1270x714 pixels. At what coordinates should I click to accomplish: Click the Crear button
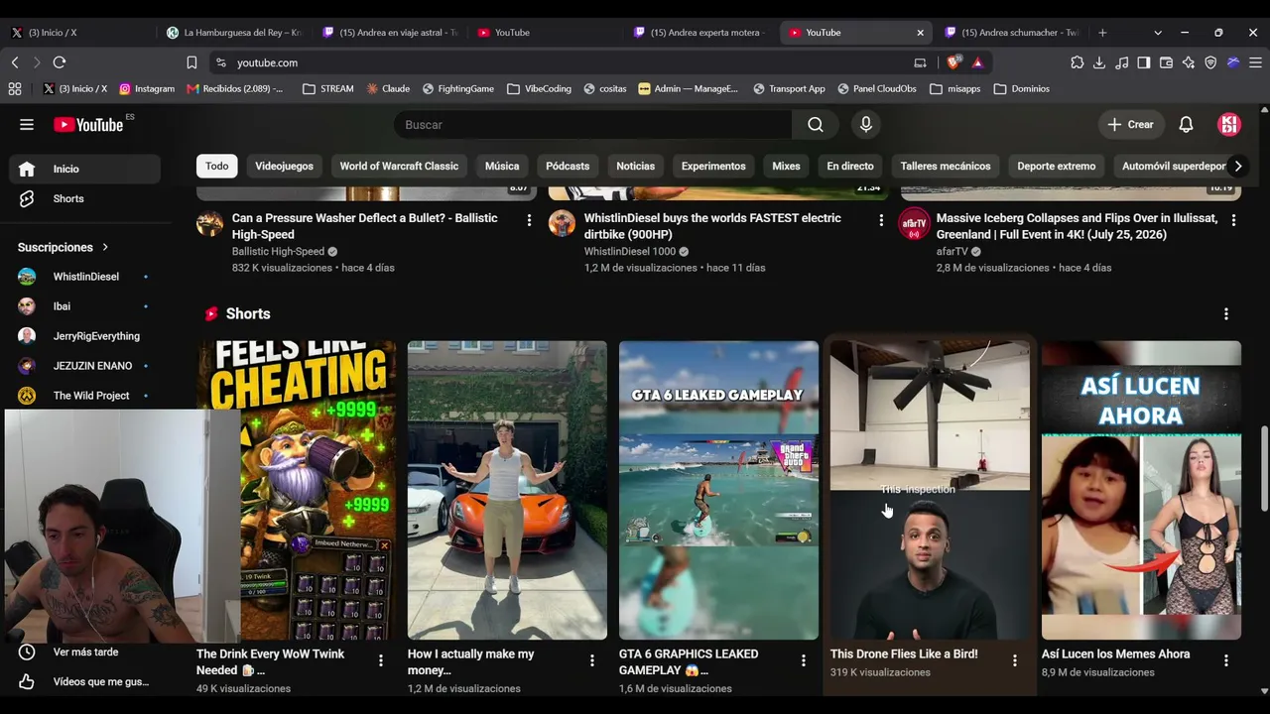[1130, 125]
